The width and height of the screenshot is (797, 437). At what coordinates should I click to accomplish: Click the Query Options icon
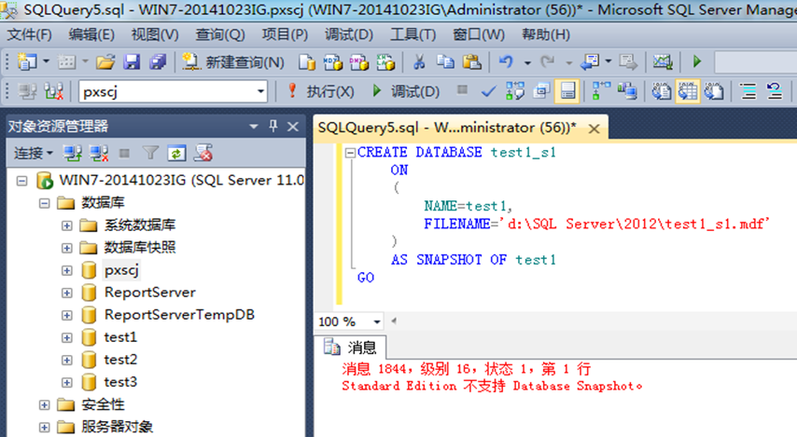click(541, 91)
